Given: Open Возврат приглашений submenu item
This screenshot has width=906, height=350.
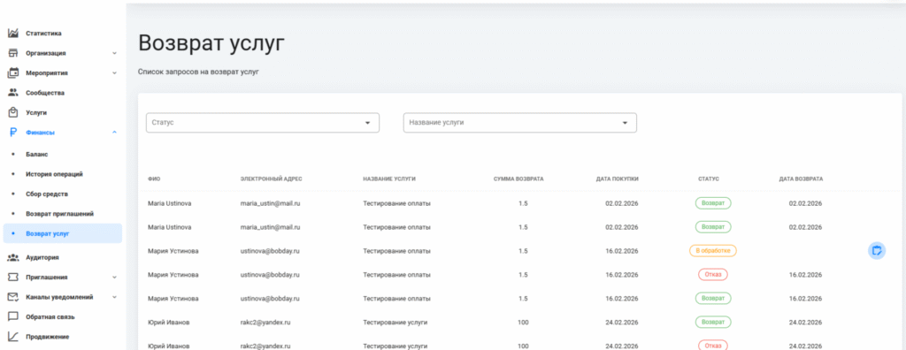Looking at the screenshot, I should [x=59, y=214].
